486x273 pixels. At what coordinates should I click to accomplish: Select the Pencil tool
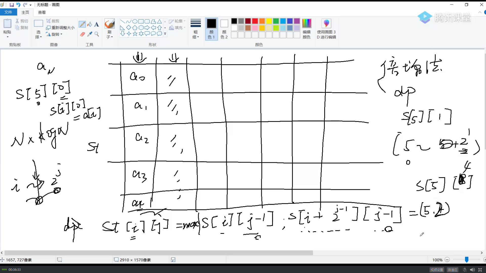[82, 24]
